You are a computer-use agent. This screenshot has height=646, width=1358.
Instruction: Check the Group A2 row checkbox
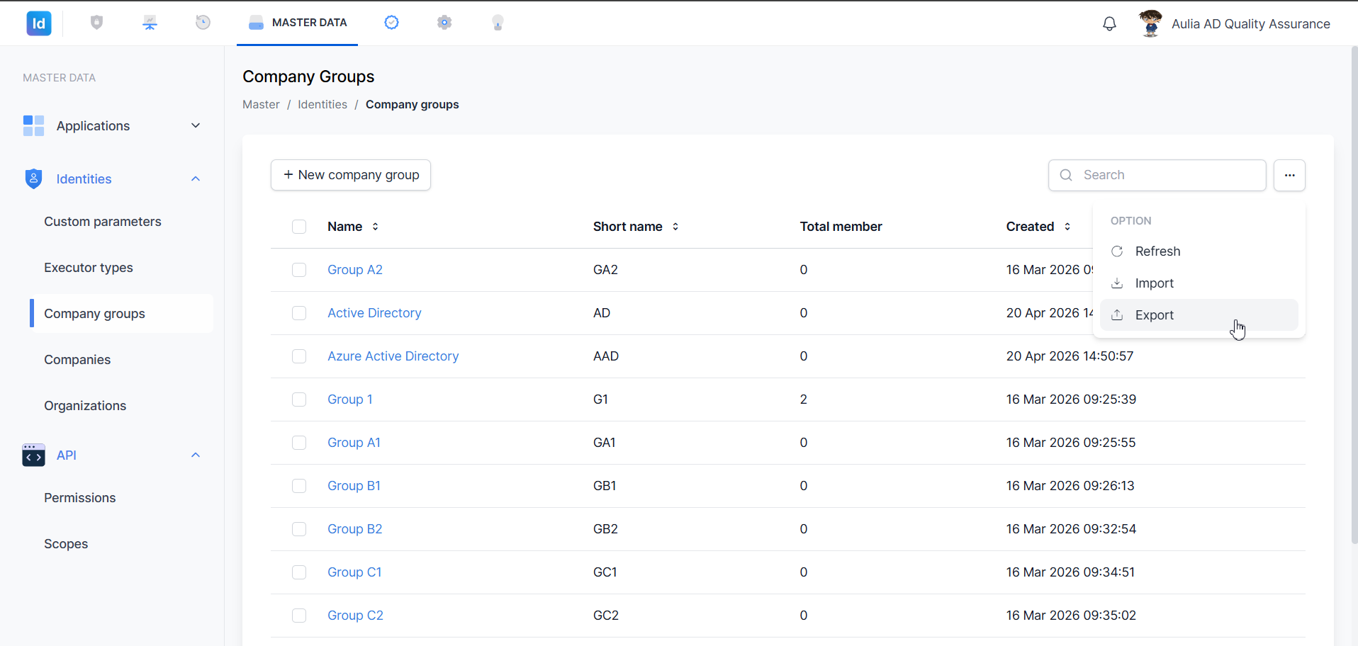click(299, 270)
